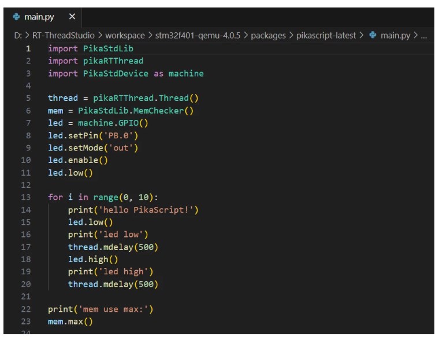The image size is (439, 340).
Task: Click main.py in the breadcrumb path
Action: coord(395,36)
